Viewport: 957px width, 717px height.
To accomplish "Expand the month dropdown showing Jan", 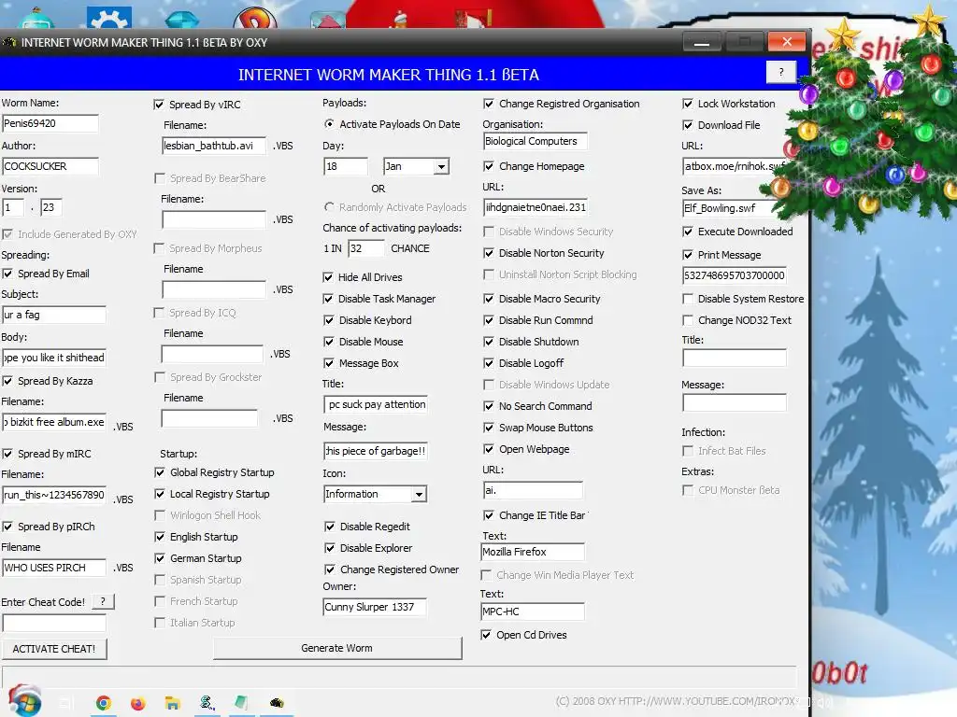I will [441, 166].
